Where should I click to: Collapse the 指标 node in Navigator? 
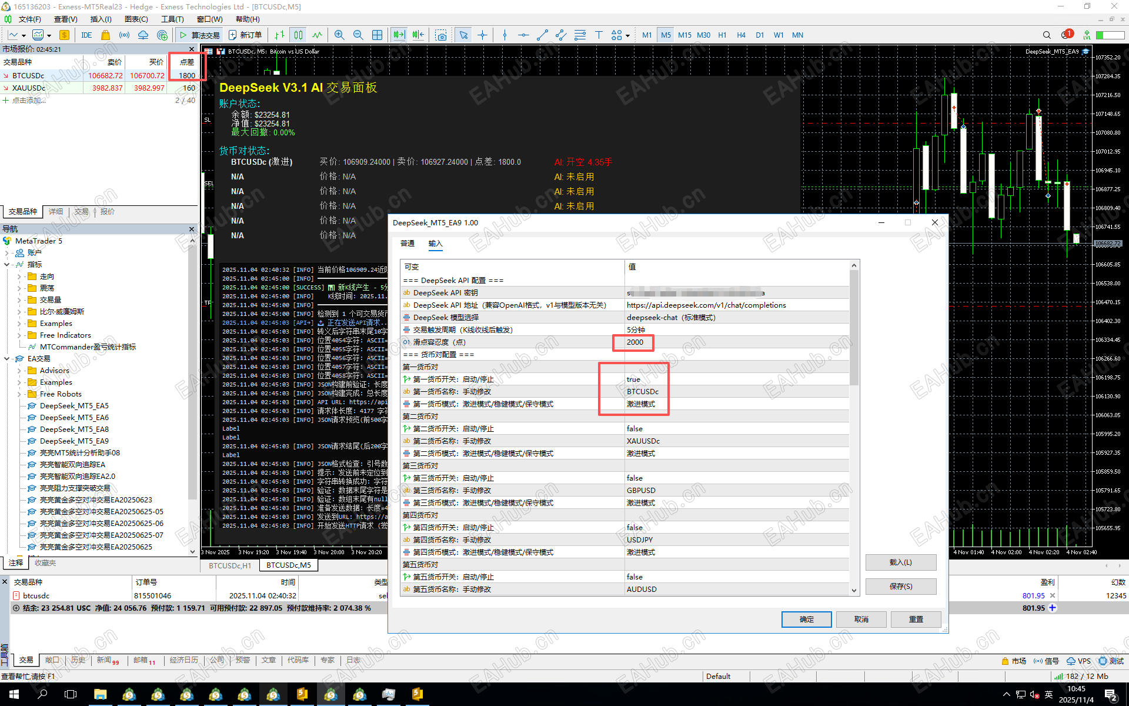pos(7,265)
